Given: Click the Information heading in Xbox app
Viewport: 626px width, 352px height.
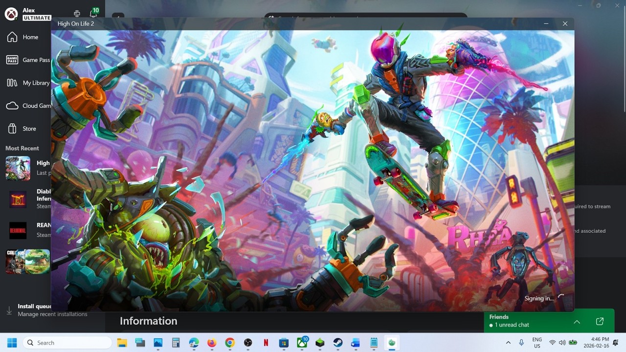Looking at the screenshot, I should [148, 321].
